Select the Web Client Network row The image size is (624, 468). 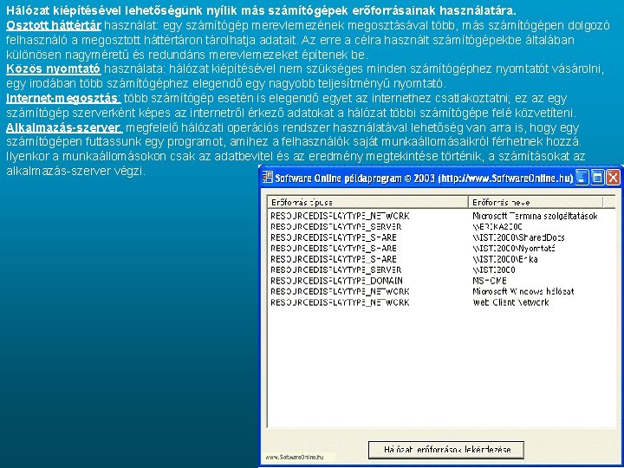click(x=441, y=302)
